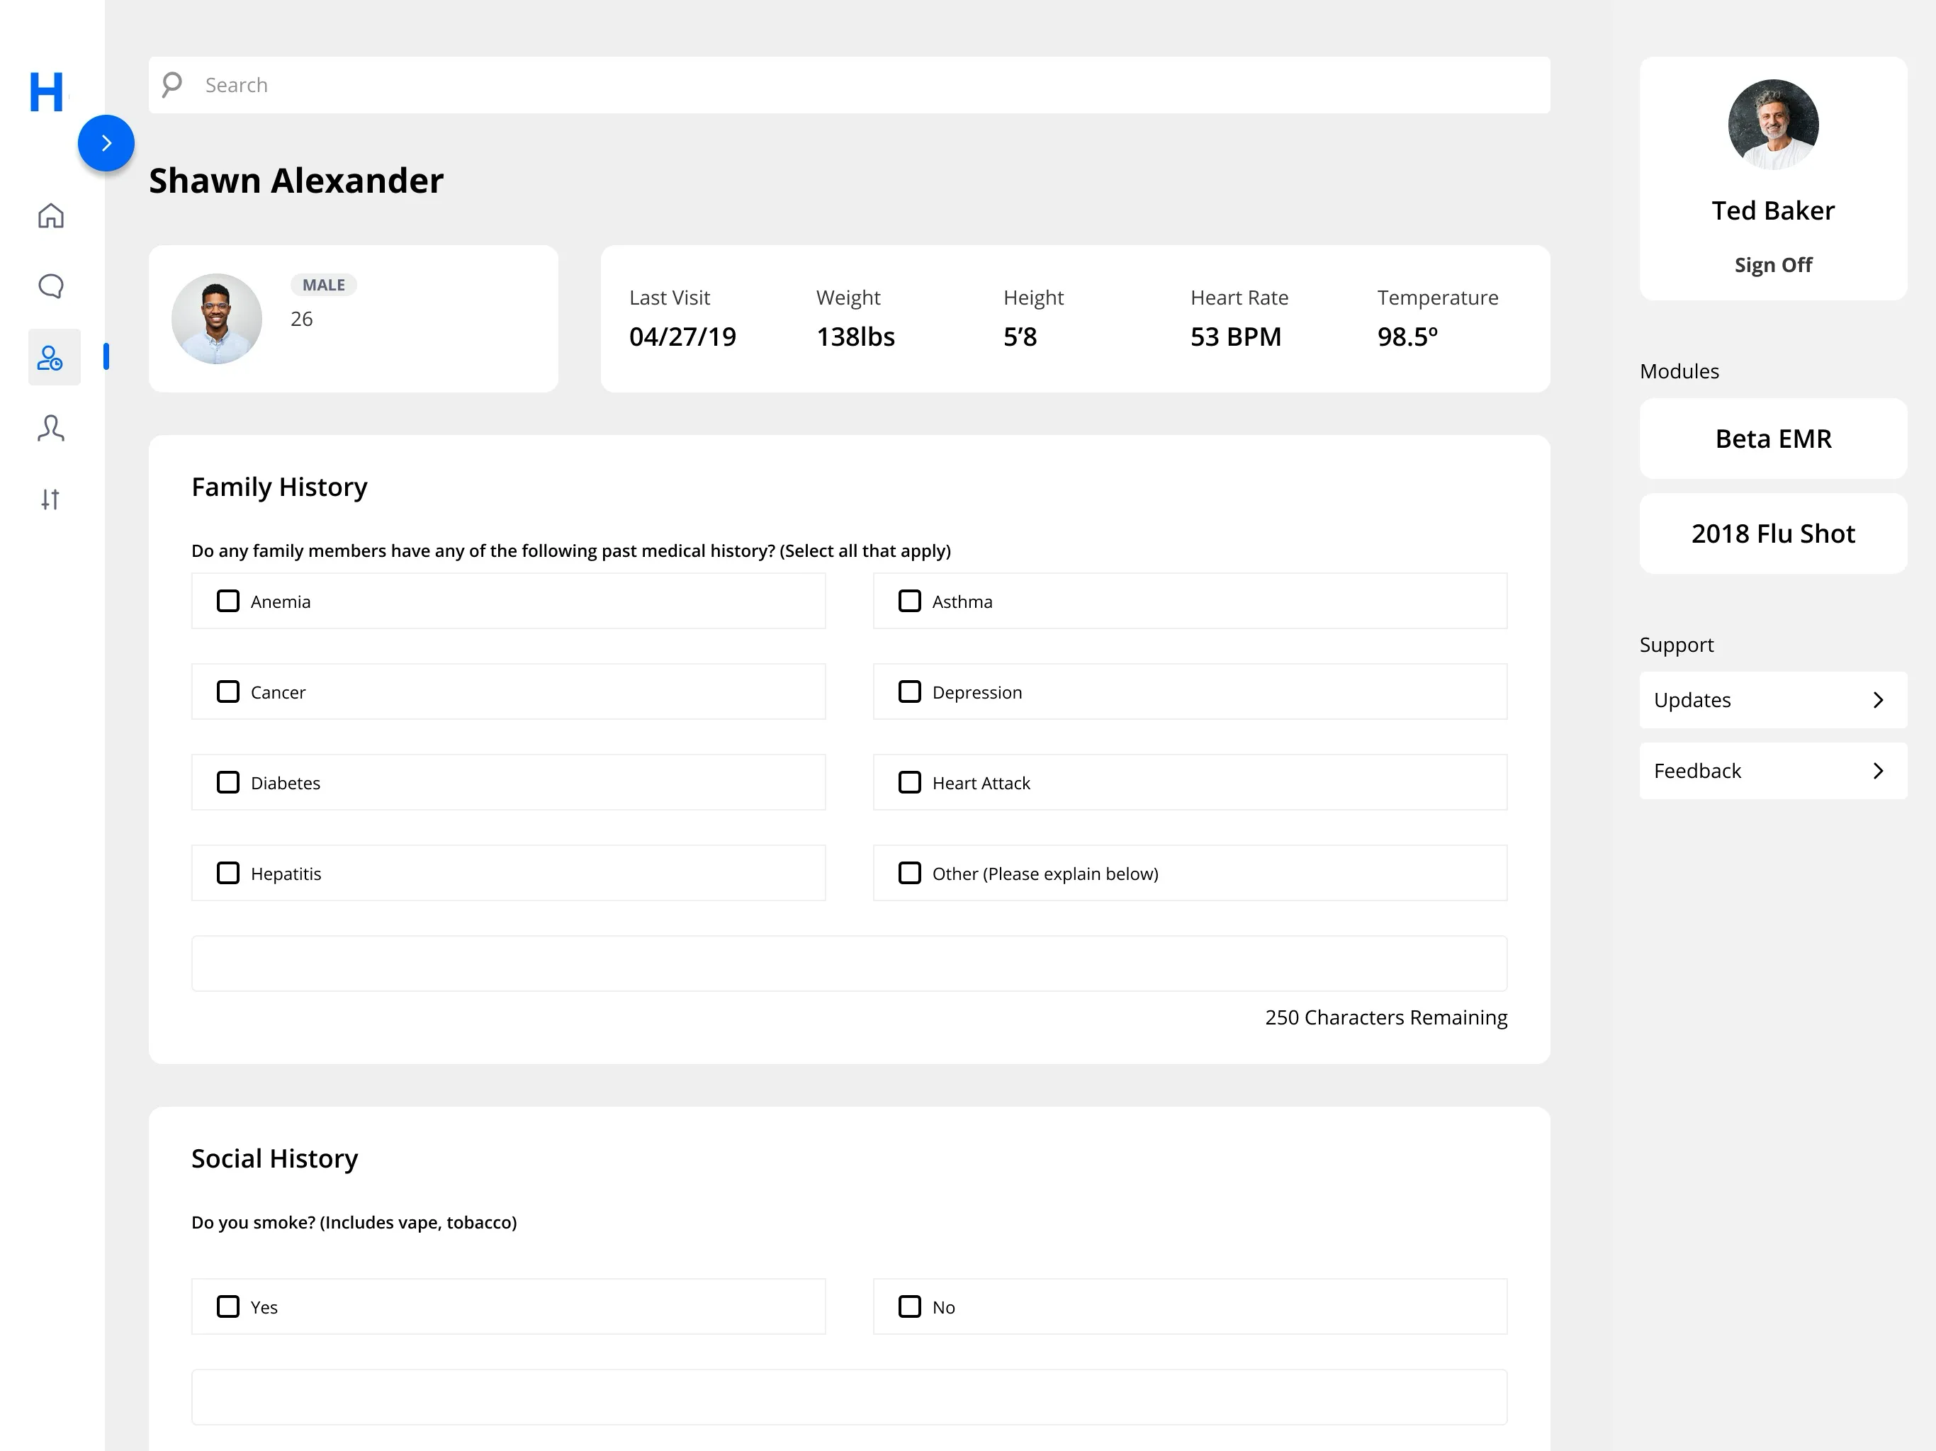Click the blue H logo
The image size is (1936, 1451).
(46, 91)
